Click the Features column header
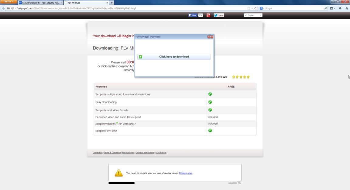Image resolution: width=350 pixels, height=190 pixels. (x=101, y=86)
